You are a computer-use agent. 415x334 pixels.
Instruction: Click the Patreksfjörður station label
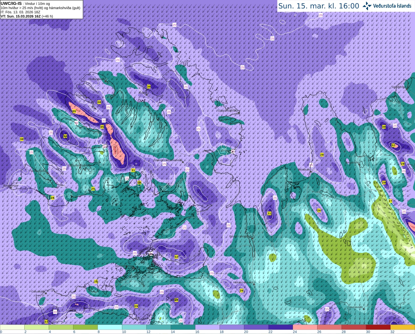coord(38,171)
